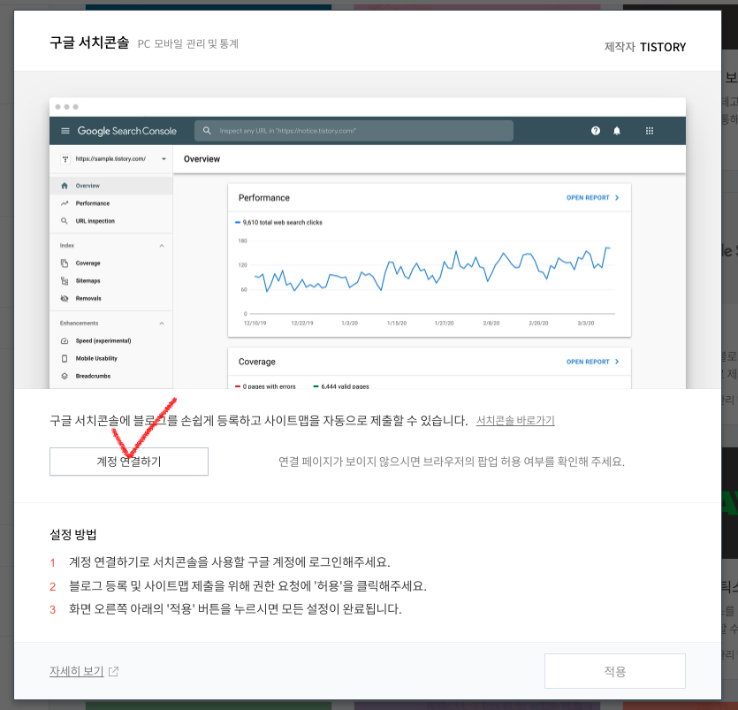Screen dimensions: 738x710
Task: Click the notifications bell icon
Action: point(617,131)
